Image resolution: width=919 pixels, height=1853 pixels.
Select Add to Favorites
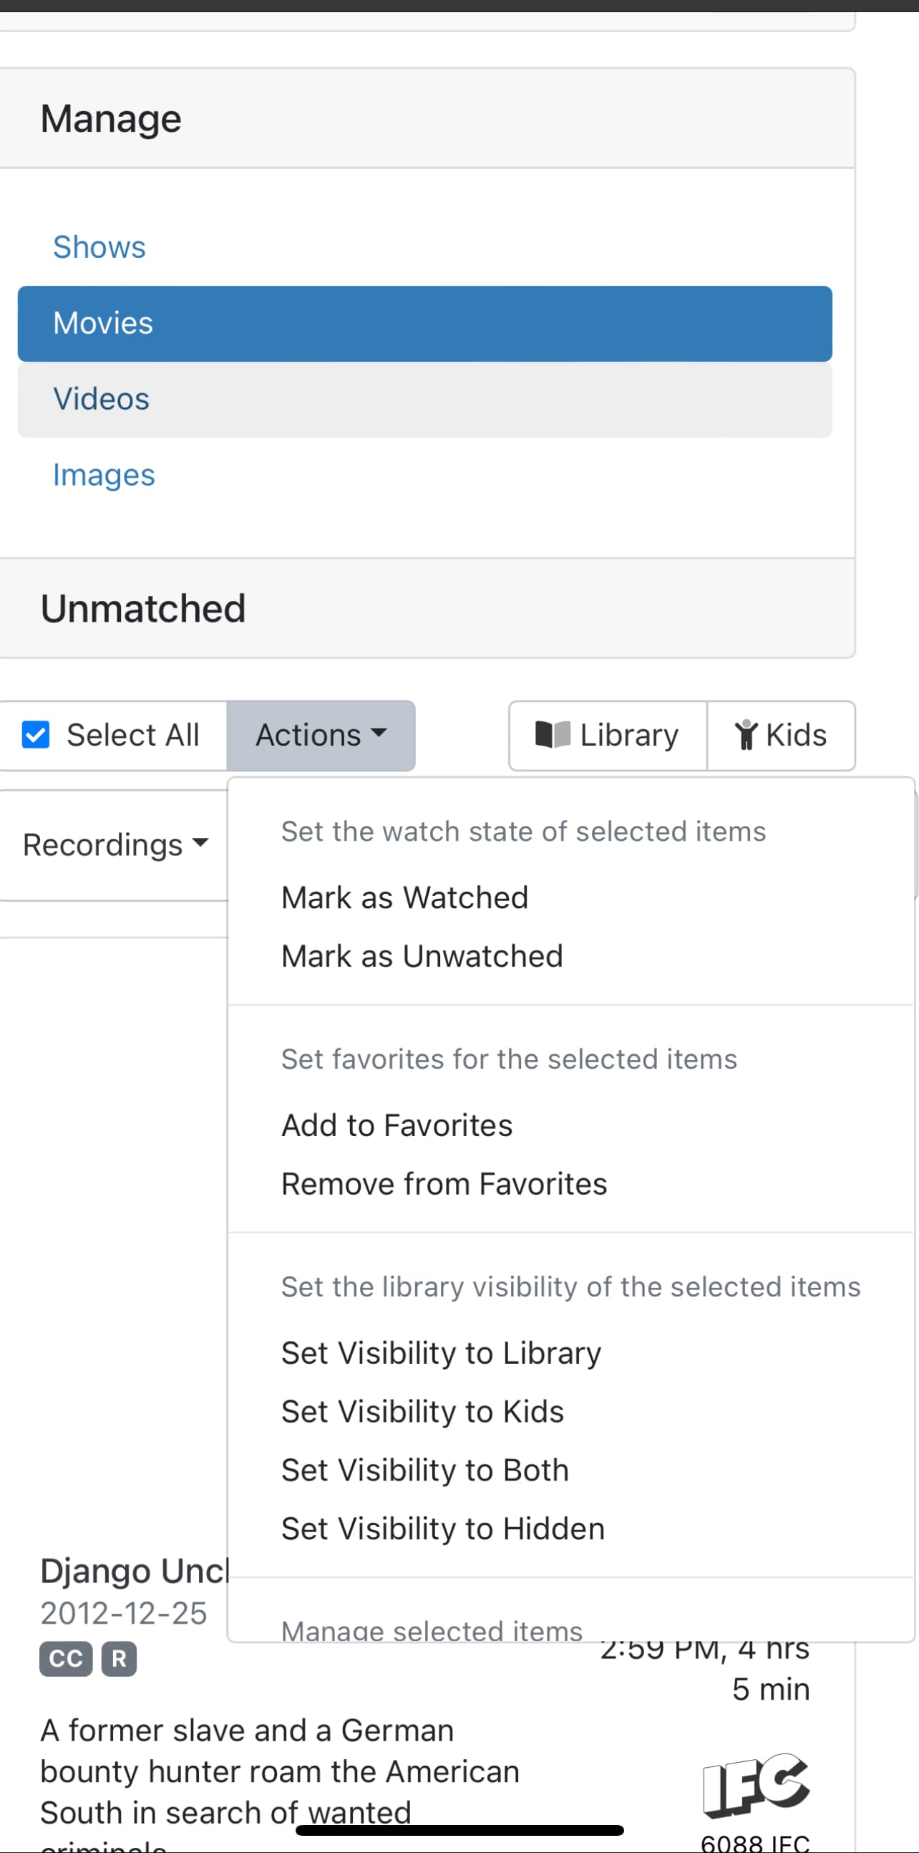point(397,1125)
